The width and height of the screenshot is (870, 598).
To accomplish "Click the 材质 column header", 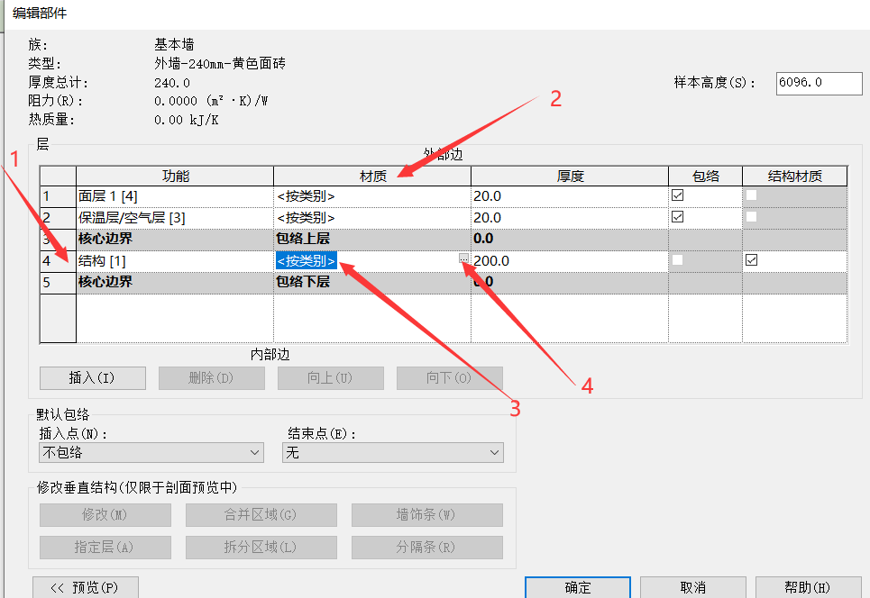I will point(372,177).
